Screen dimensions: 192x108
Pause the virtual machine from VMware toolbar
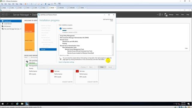click(25, 4)
